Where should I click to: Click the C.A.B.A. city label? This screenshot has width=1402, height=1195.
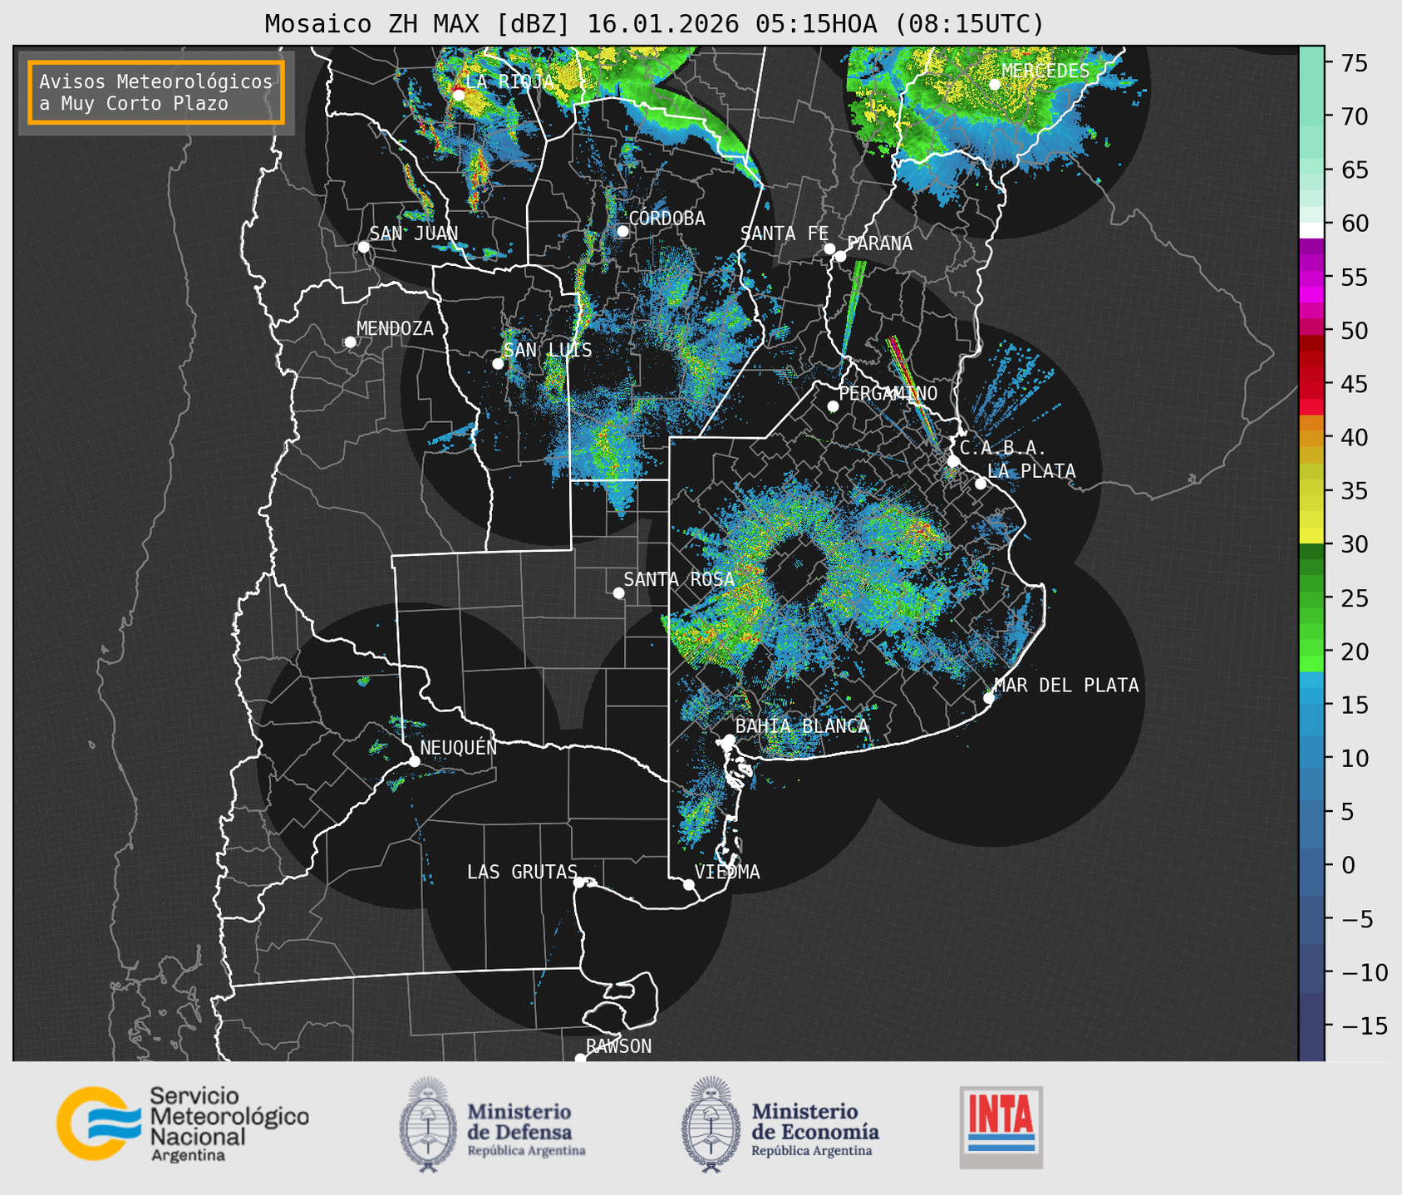click(1003, 449)
